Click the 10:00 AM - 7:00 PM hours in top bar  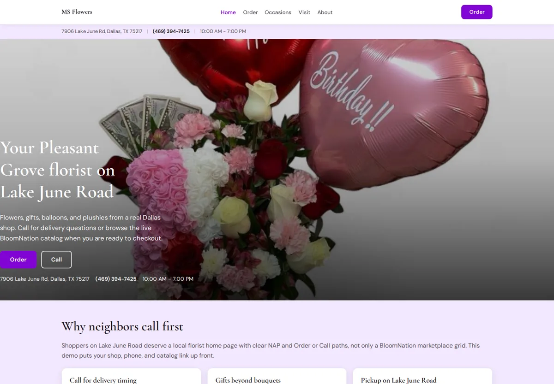[223, 31]
